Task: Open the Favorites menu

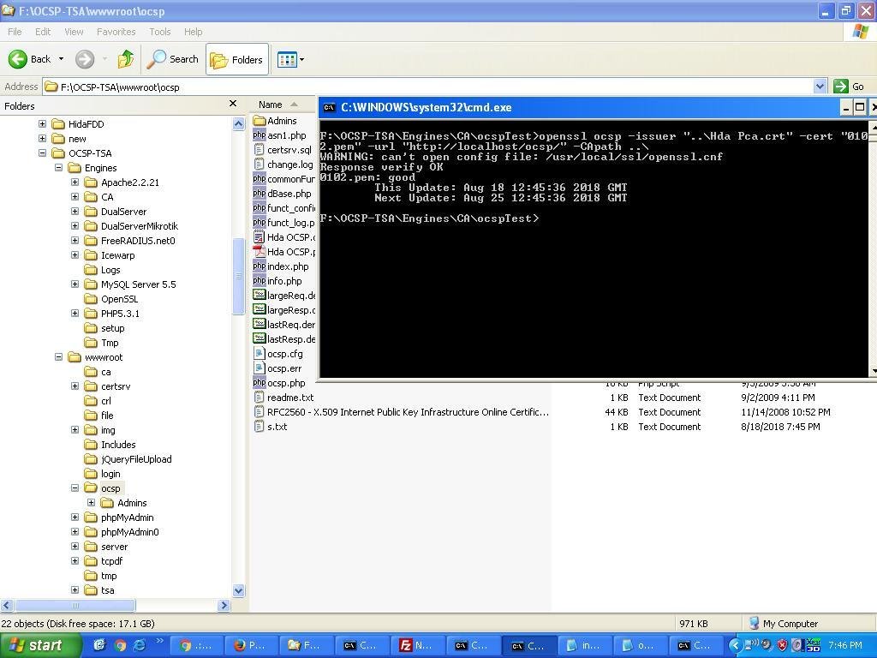Action: coord(116,31)
